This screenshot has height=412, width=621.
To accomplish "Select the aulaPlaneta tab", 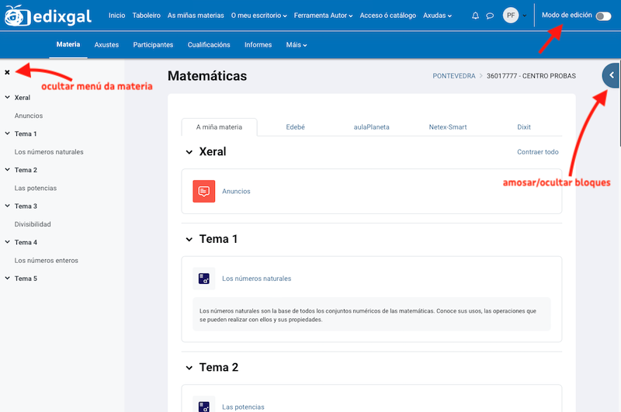I will (x=371, y=127).
